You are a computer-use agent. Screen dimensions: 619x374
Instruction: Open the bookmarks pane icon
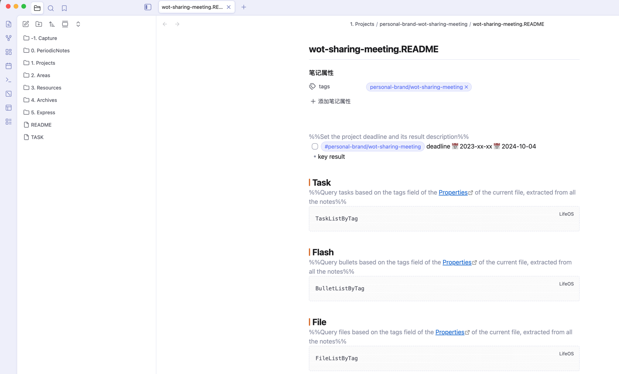pyautogui.click(x=64, y=8)
